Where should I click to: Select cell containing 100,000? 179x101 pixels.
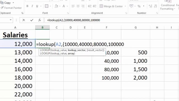click(107, 78)
